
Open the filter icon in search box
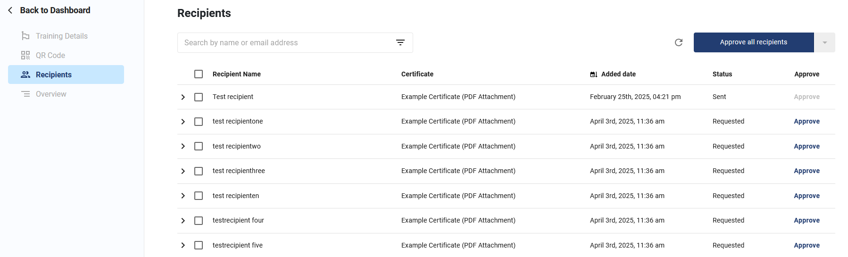(x=400, y=42)
